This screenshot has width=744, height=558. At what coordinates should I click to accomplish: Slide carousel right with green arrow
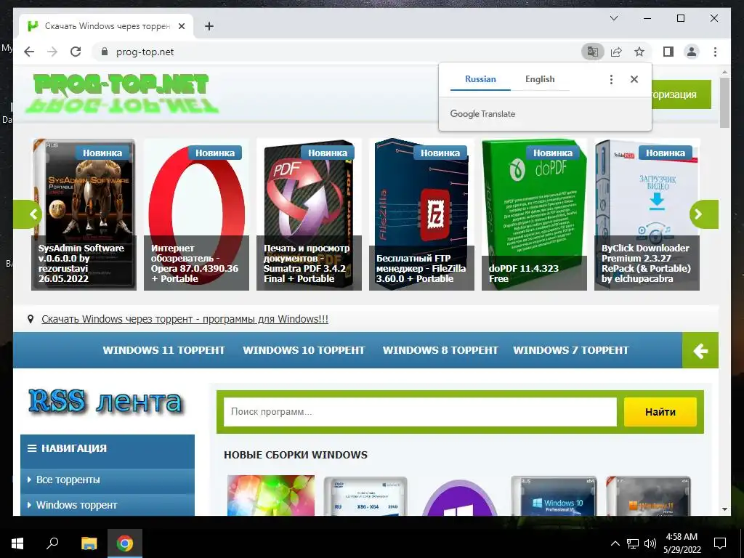pyautogui.click(x=703, y=214)
